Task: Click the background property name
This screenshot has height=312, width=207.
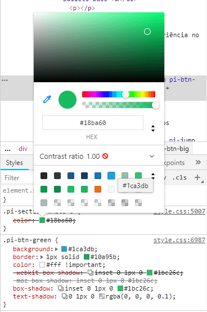Action: (x=31, y=249)
